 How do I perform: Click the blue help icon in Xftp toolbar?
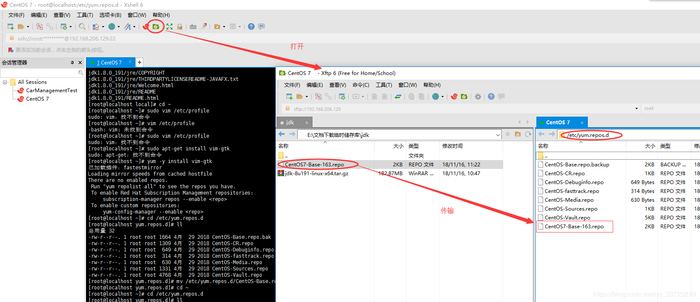[x=491, y=96]
